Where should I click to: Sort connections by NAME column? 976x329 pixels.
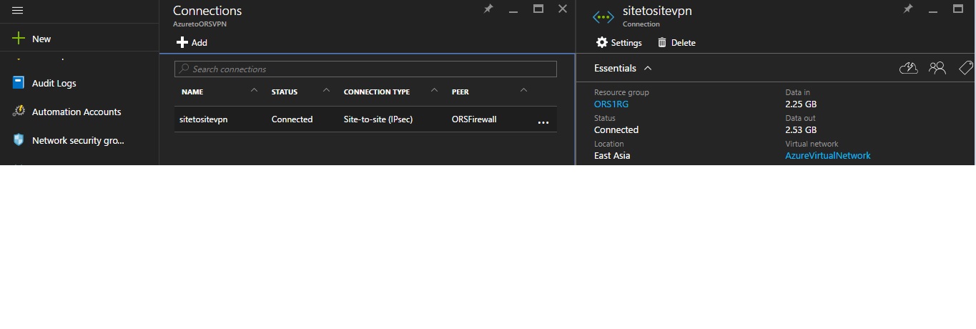pos(192,92)
